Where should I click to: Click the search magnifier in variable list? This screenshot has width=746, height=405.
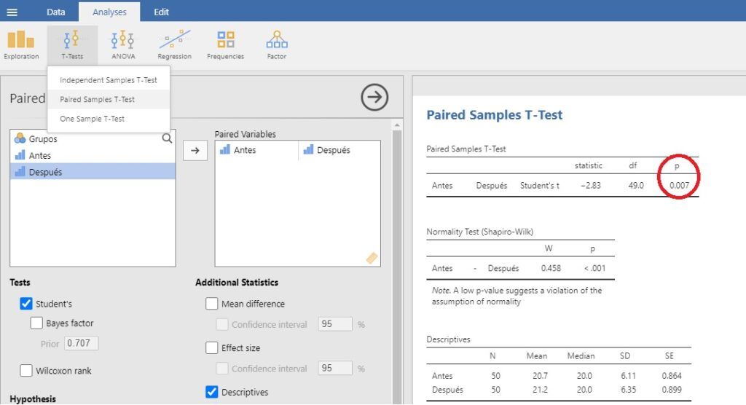(167, 138)
